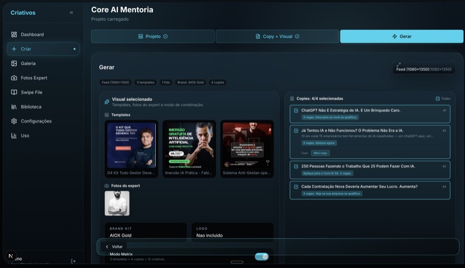
Task: Uncheck the Já Tentou IA copy checkbox
Action: 296,131
